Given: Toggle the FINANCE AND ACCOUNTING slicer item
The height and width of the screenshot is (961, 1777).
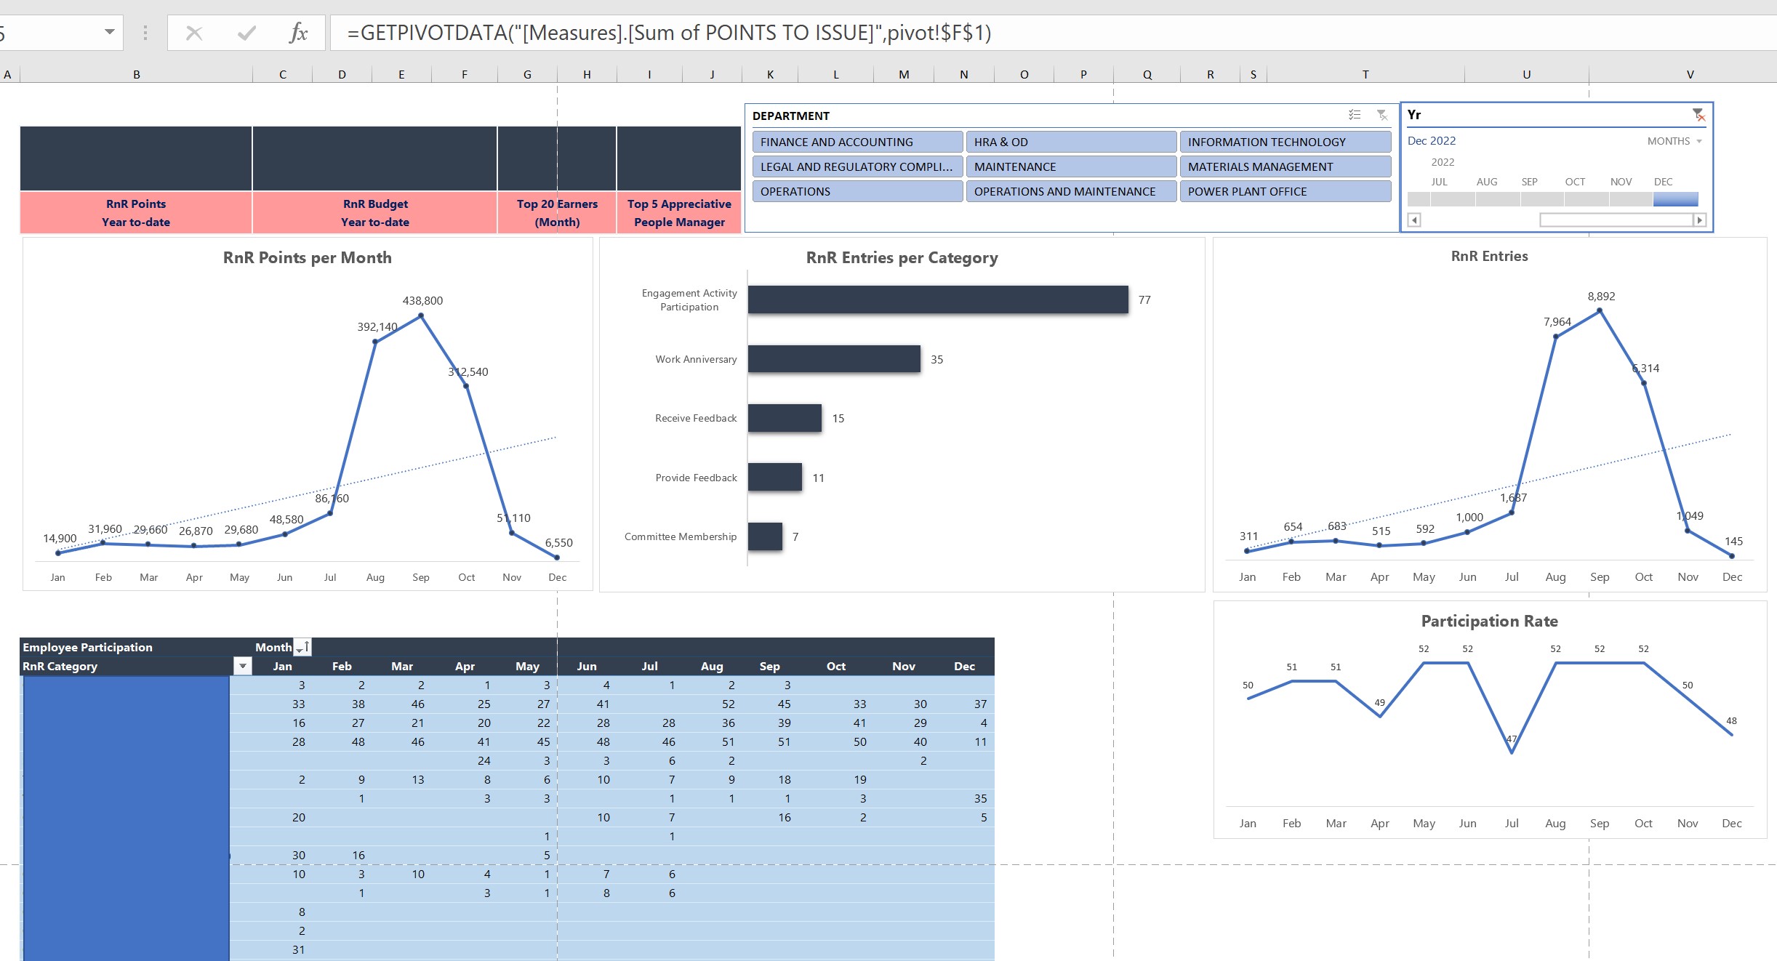Looking at the screenshot, I should (x=857, y=142).
